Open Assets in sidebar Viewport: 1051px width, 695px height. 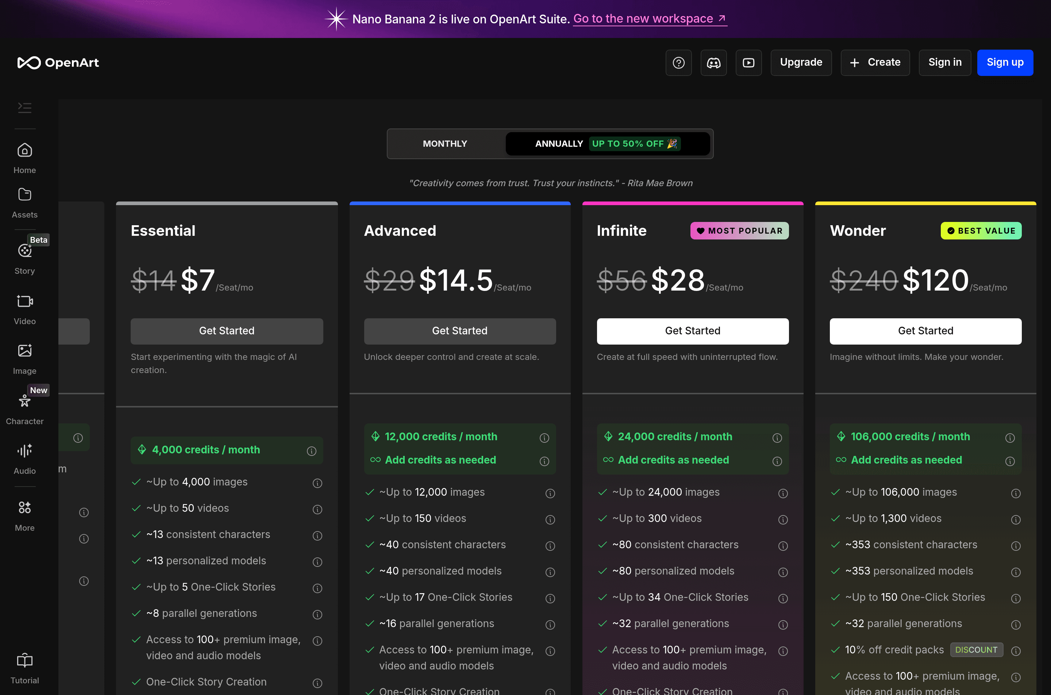click(25, 203)
